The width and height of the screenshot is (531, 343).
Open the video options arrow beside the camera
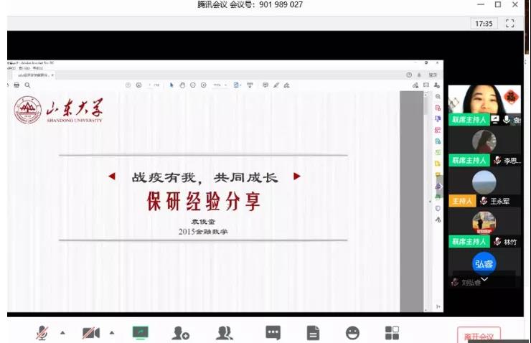pyautogui.click(x=112, y=333)
